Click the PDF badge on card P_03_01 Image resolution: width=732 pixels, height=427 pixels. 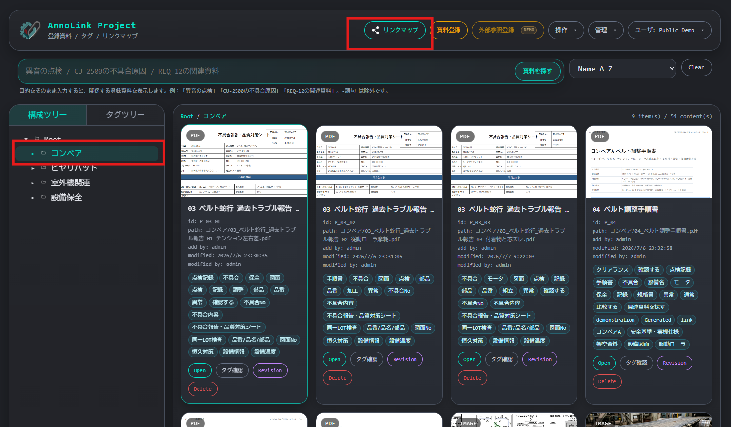click(195, 136)
